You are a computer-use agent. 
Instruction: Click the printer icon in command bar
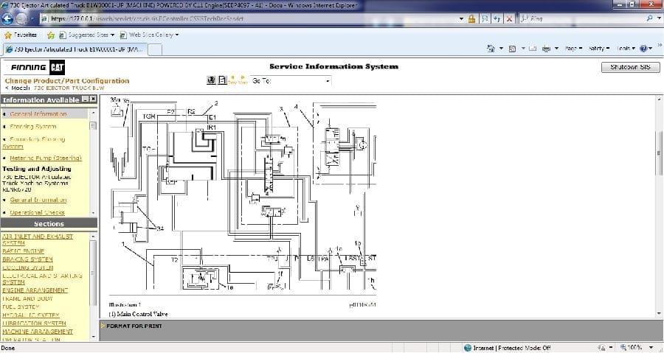546,49
